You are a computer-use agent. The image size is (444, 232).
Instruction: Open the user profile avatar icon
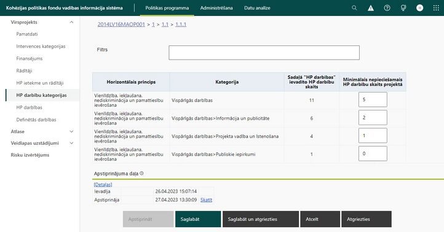(x=419, y=8)
